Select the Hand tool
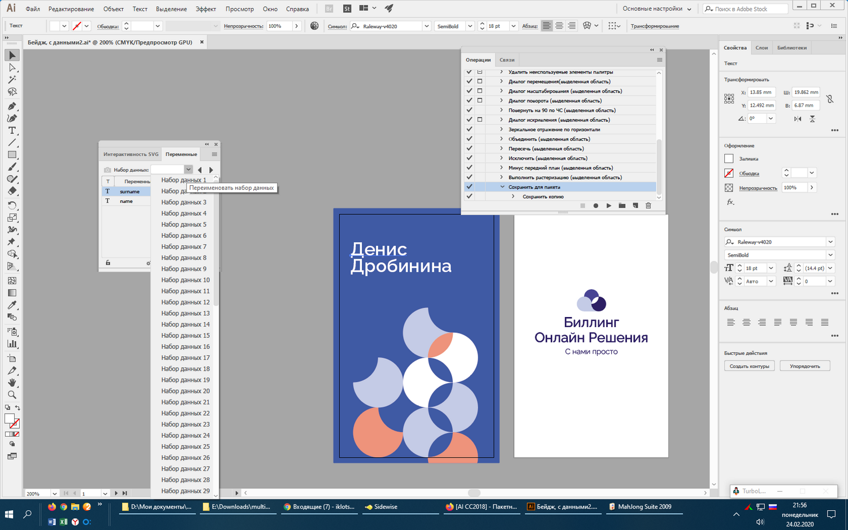 (x=12, y=383)
